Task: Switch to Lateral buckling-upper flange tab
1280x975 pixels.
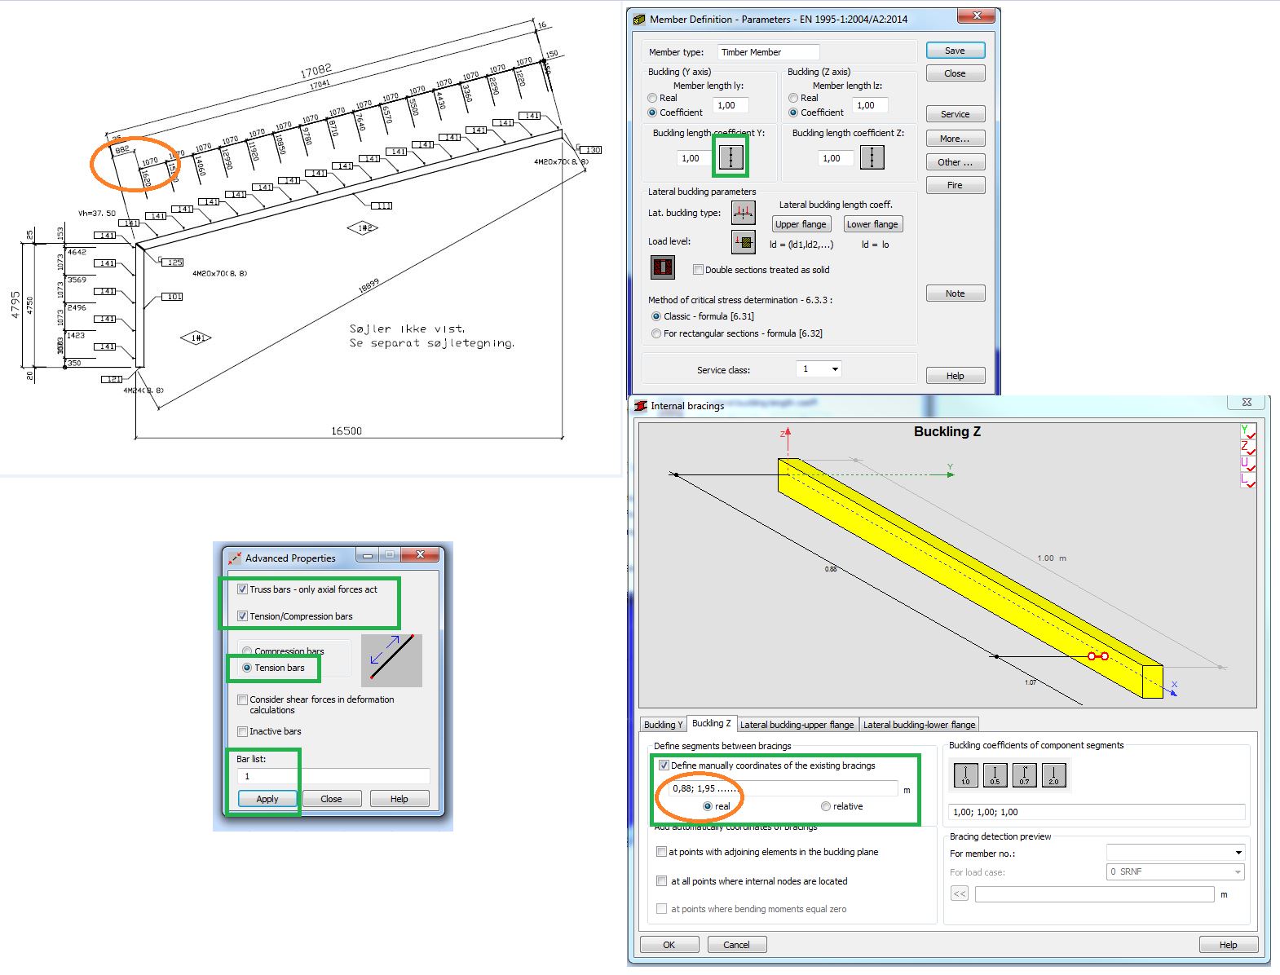Action: coord(797,725)
